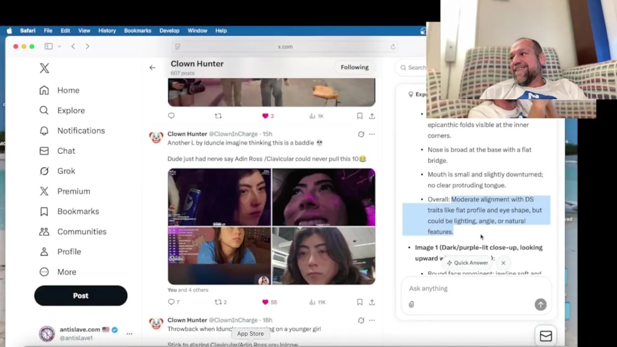Screen dimensions: 617x347
Task: Go to Home in X sidebar
Action: click(x=59, y=90)
